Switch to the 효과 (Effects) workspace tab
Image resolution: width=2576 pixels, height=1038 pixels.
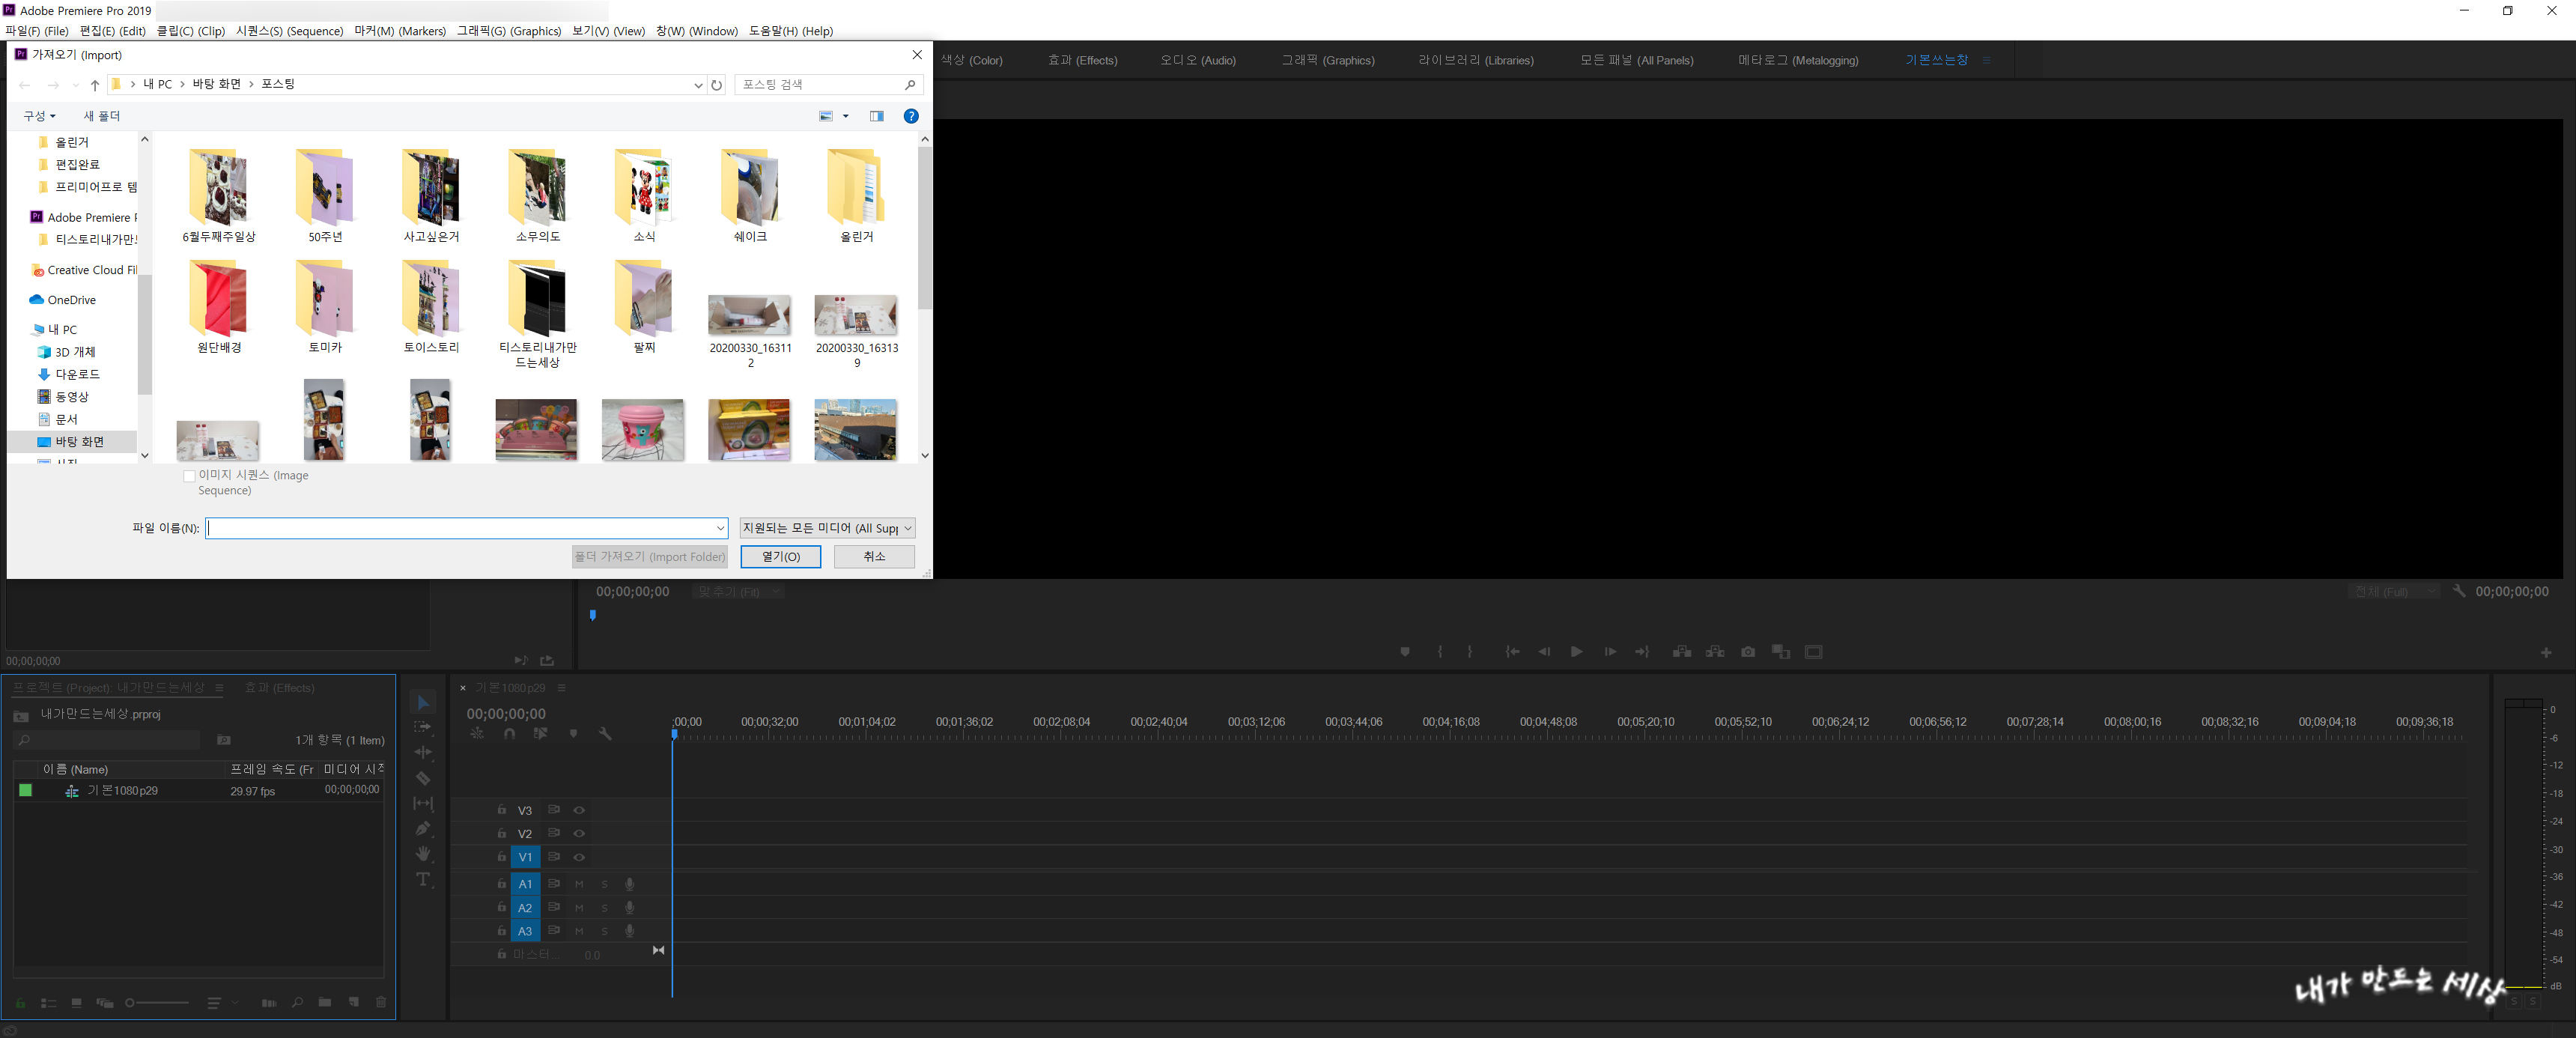coord(1082,61)
